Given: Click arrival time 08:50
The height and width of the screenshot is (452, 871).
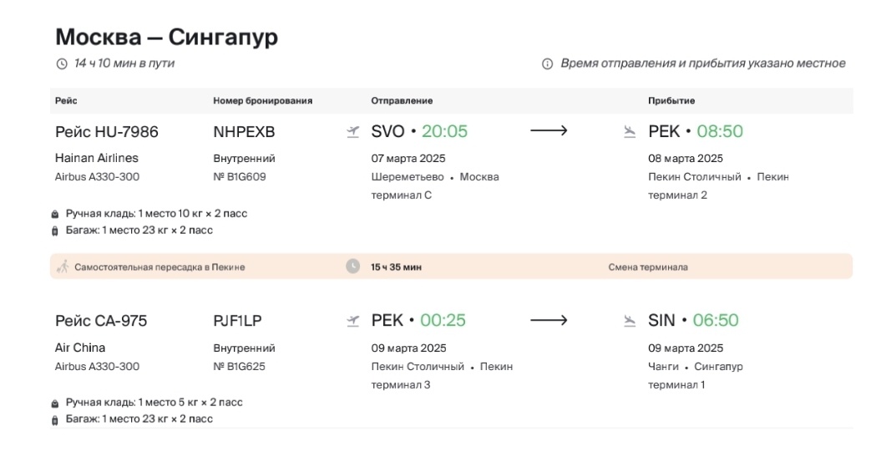Looking at the screenshot, I should tap(720, 131).
